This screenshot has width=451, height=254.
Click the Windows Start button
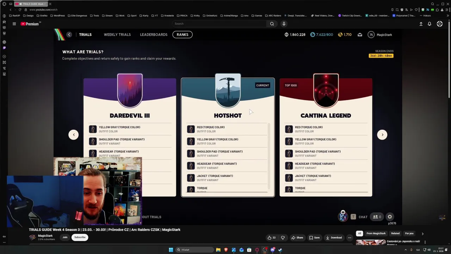coord(171,250)
